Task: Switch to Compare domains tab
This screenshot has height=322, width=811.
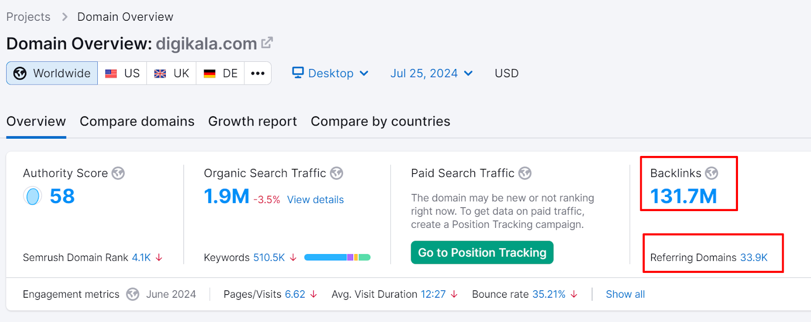Action: (x=137, y=122)
